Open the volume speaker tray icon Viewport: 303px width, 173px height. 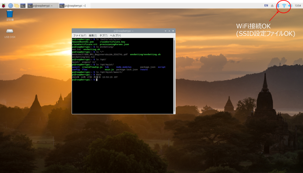[290, 5]
